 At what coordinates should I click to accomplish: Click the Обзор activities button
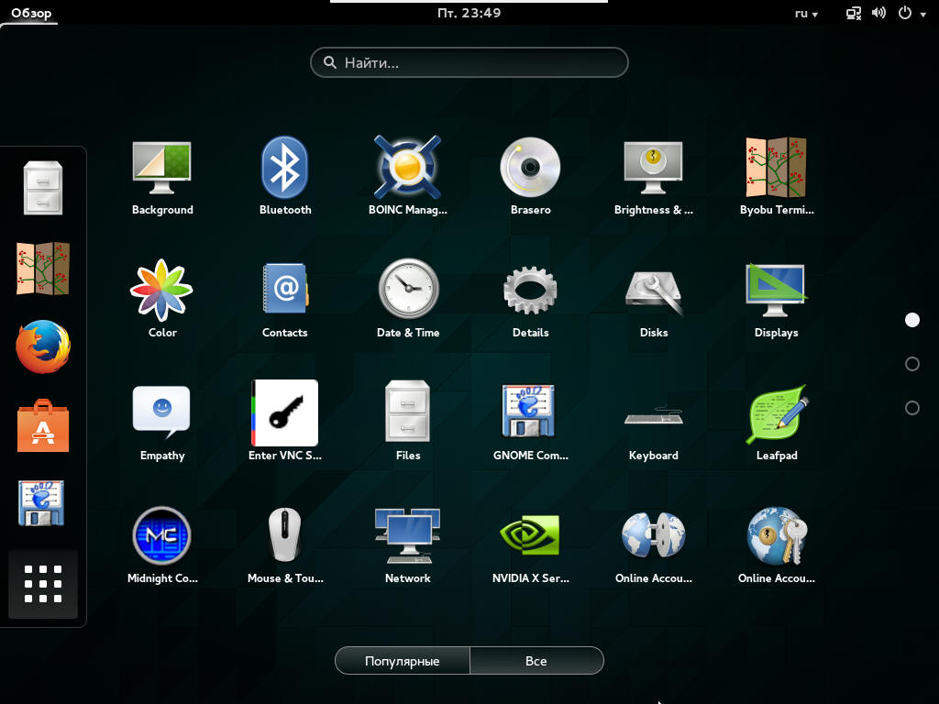point(31,13)
